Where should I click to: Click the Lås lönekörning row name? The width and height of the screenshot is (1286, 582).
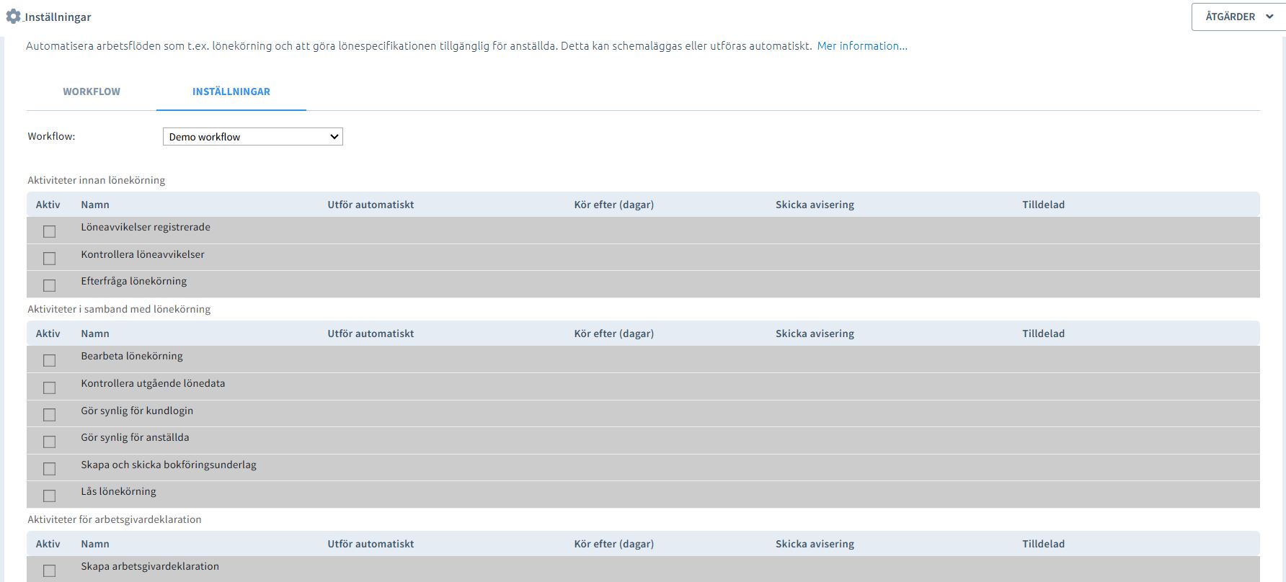118,492
